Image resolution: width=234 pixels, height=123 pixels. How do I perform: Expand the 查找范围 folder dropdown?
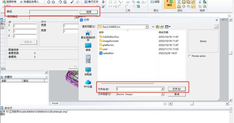coord(147,27)
